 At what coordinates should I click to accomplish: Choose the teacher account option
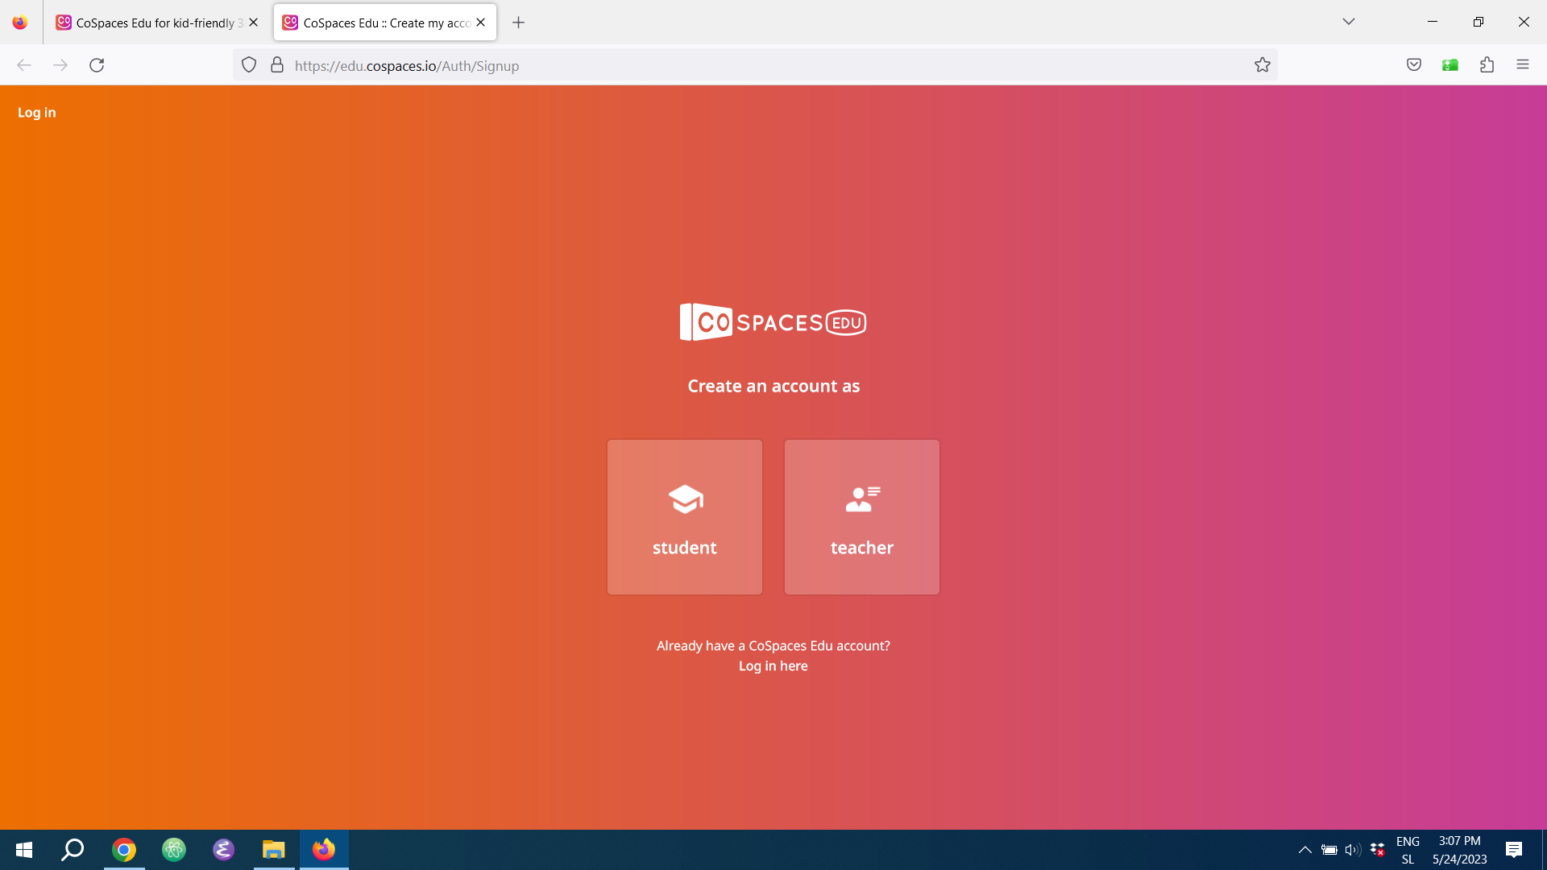click(x=861, y=517)
